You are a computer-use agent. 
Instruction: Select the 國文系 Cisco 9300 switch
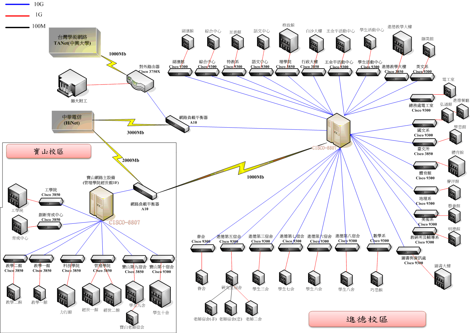click(x=424, y=123)
